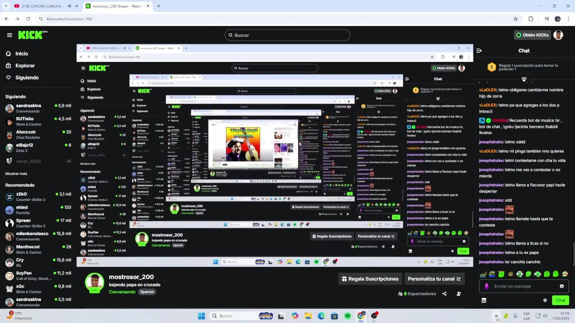Open sandraskins channel under Siguiendo
Viewport: 575px width, 323px height.
[x=38, y=108]
